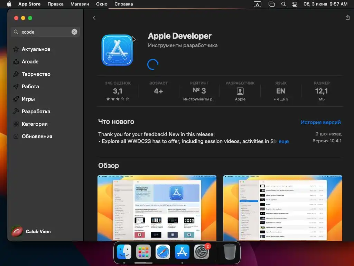Open Safari in the Dock

[163, 252]
